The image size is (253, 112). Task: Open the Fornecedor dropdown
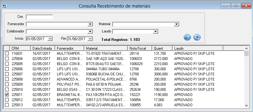(90, 24)
